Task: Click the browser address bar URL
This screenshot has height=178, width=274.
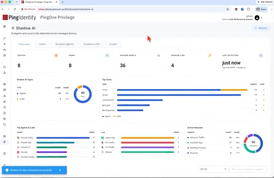Action: 66,9
